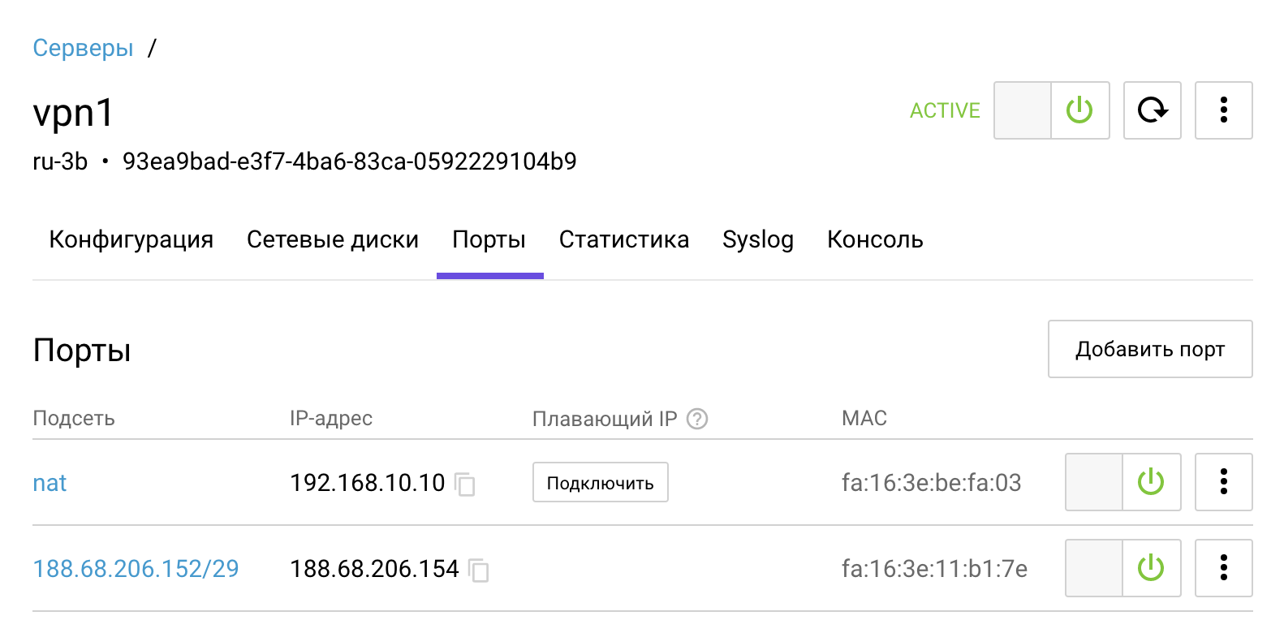Open the Сетевые диски tab
1284x633 pixels.
click(x=333, y=240)
